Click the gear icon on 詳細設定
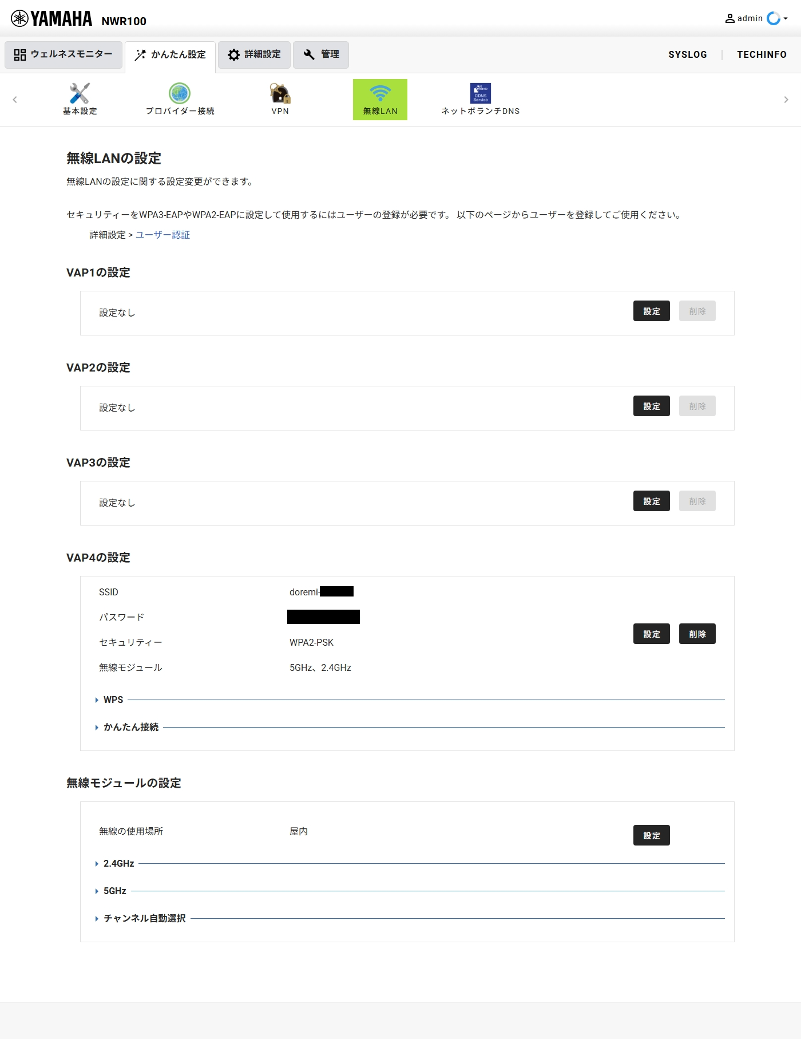Viewport: 801px width, 1039px height. tap(233, 54)
